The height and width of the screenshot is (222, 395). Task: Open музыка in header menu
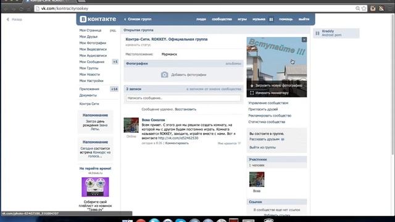[259, 19]
